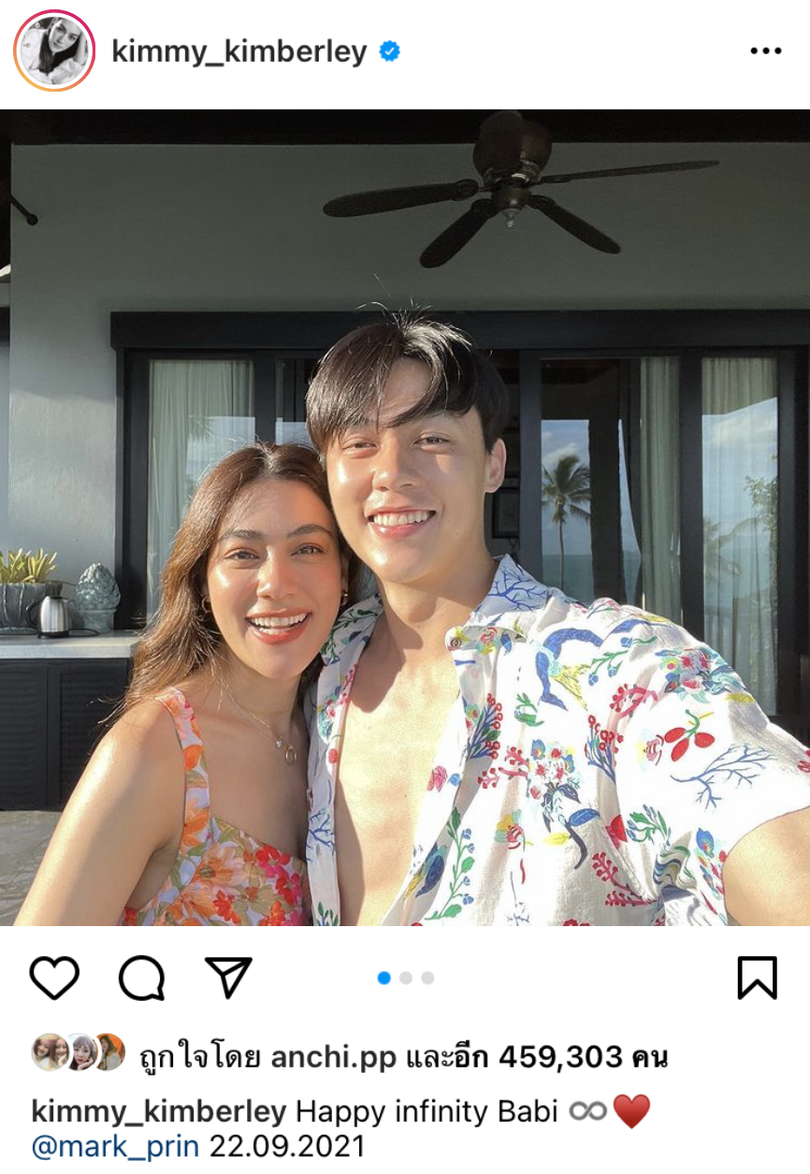
Task: Open anchi.pp profile from likes line
Action: coord(334,1057)
